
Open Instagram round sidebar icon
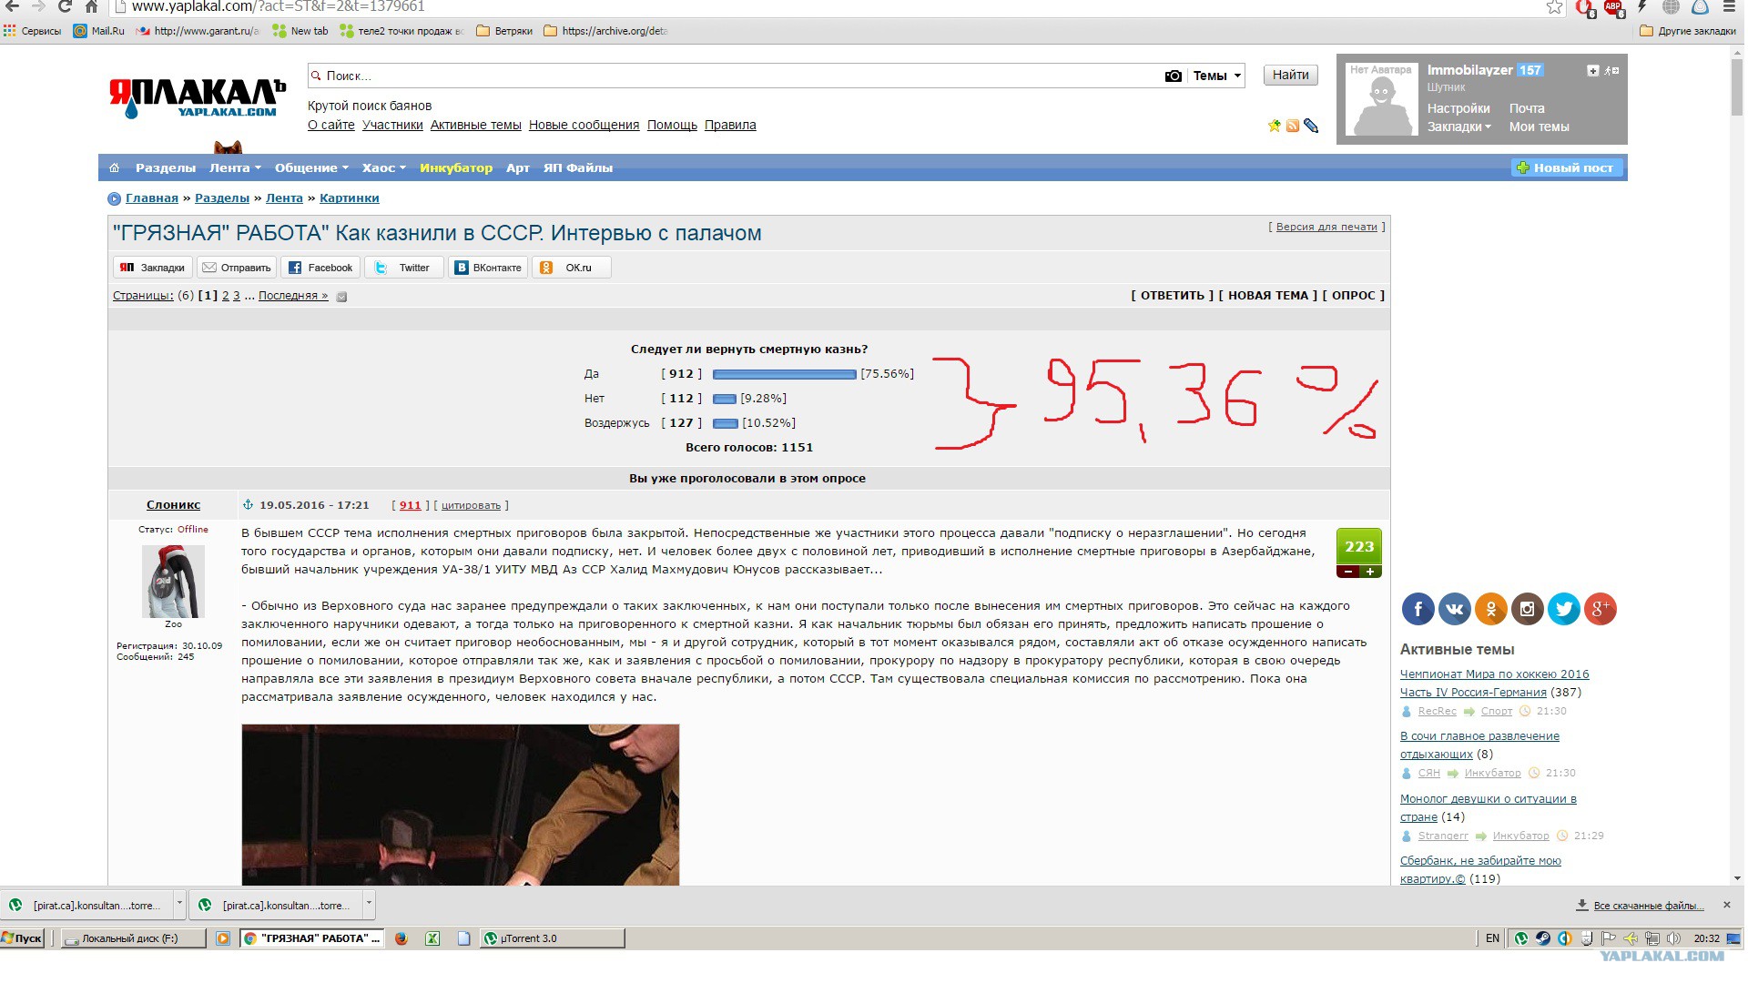pyautogui.click(x=1528, y=609)
